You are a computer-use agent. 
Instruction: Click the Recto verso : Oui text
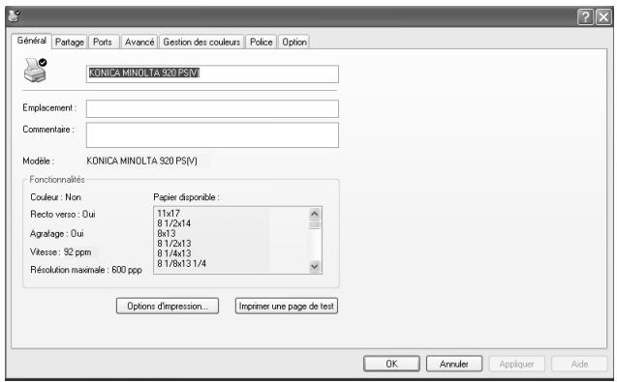point(63,214)
